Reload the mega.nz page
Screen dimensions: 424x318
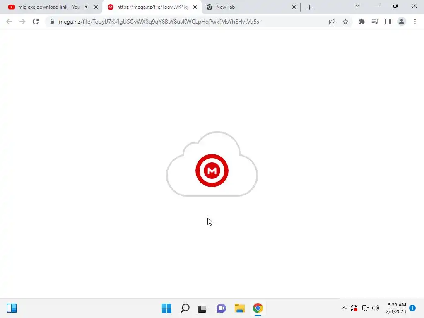pos(36,22)
